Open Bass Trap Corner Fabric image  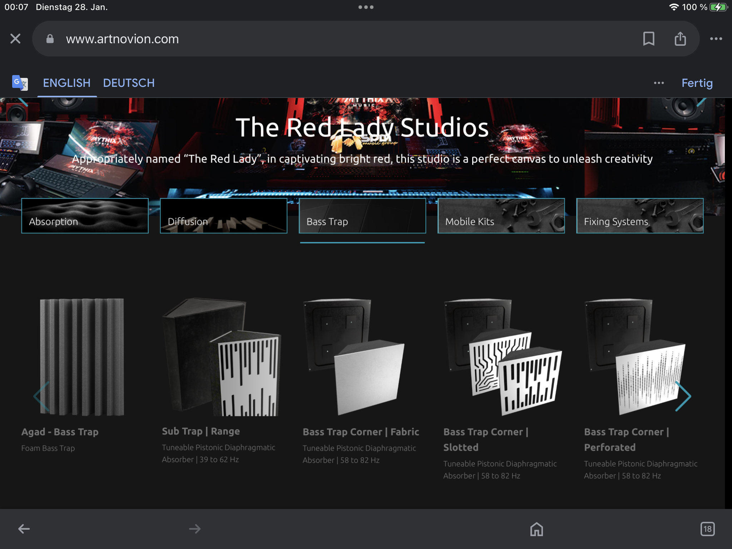point(354,357)
